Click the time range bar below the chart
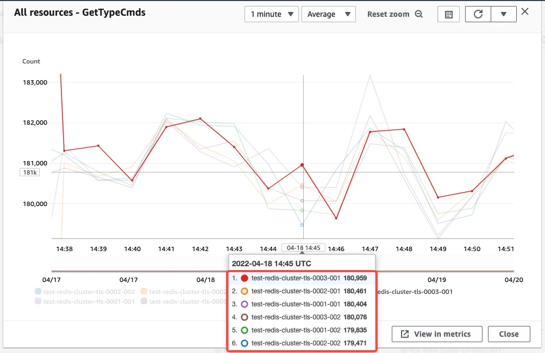Image resolution: width=545 pixels, height=353 pixels. [x=283, y=272]
